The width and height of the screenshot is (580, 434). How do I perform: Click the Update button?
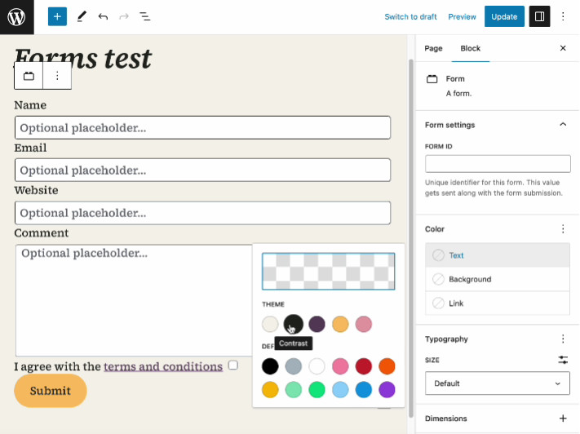point(504,16)
